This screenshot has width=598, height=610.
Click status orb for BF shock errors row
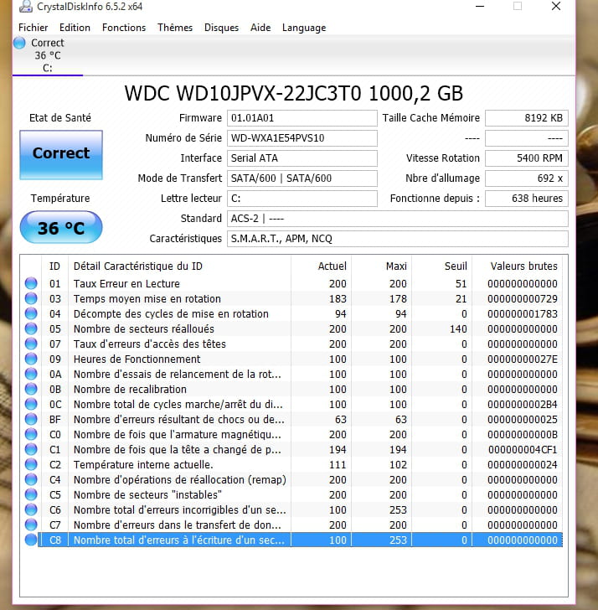tap(31, 420)
